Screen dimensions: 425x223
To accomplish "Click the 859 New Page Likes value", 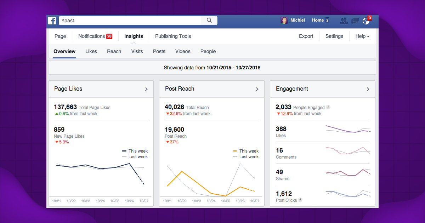I will click(59, 130).
